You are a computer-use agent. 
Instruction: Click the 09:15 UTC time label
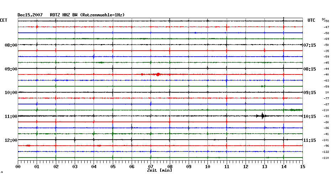(310, 93)
